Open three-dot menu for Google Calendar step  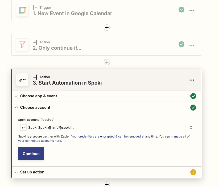(192, 10)
